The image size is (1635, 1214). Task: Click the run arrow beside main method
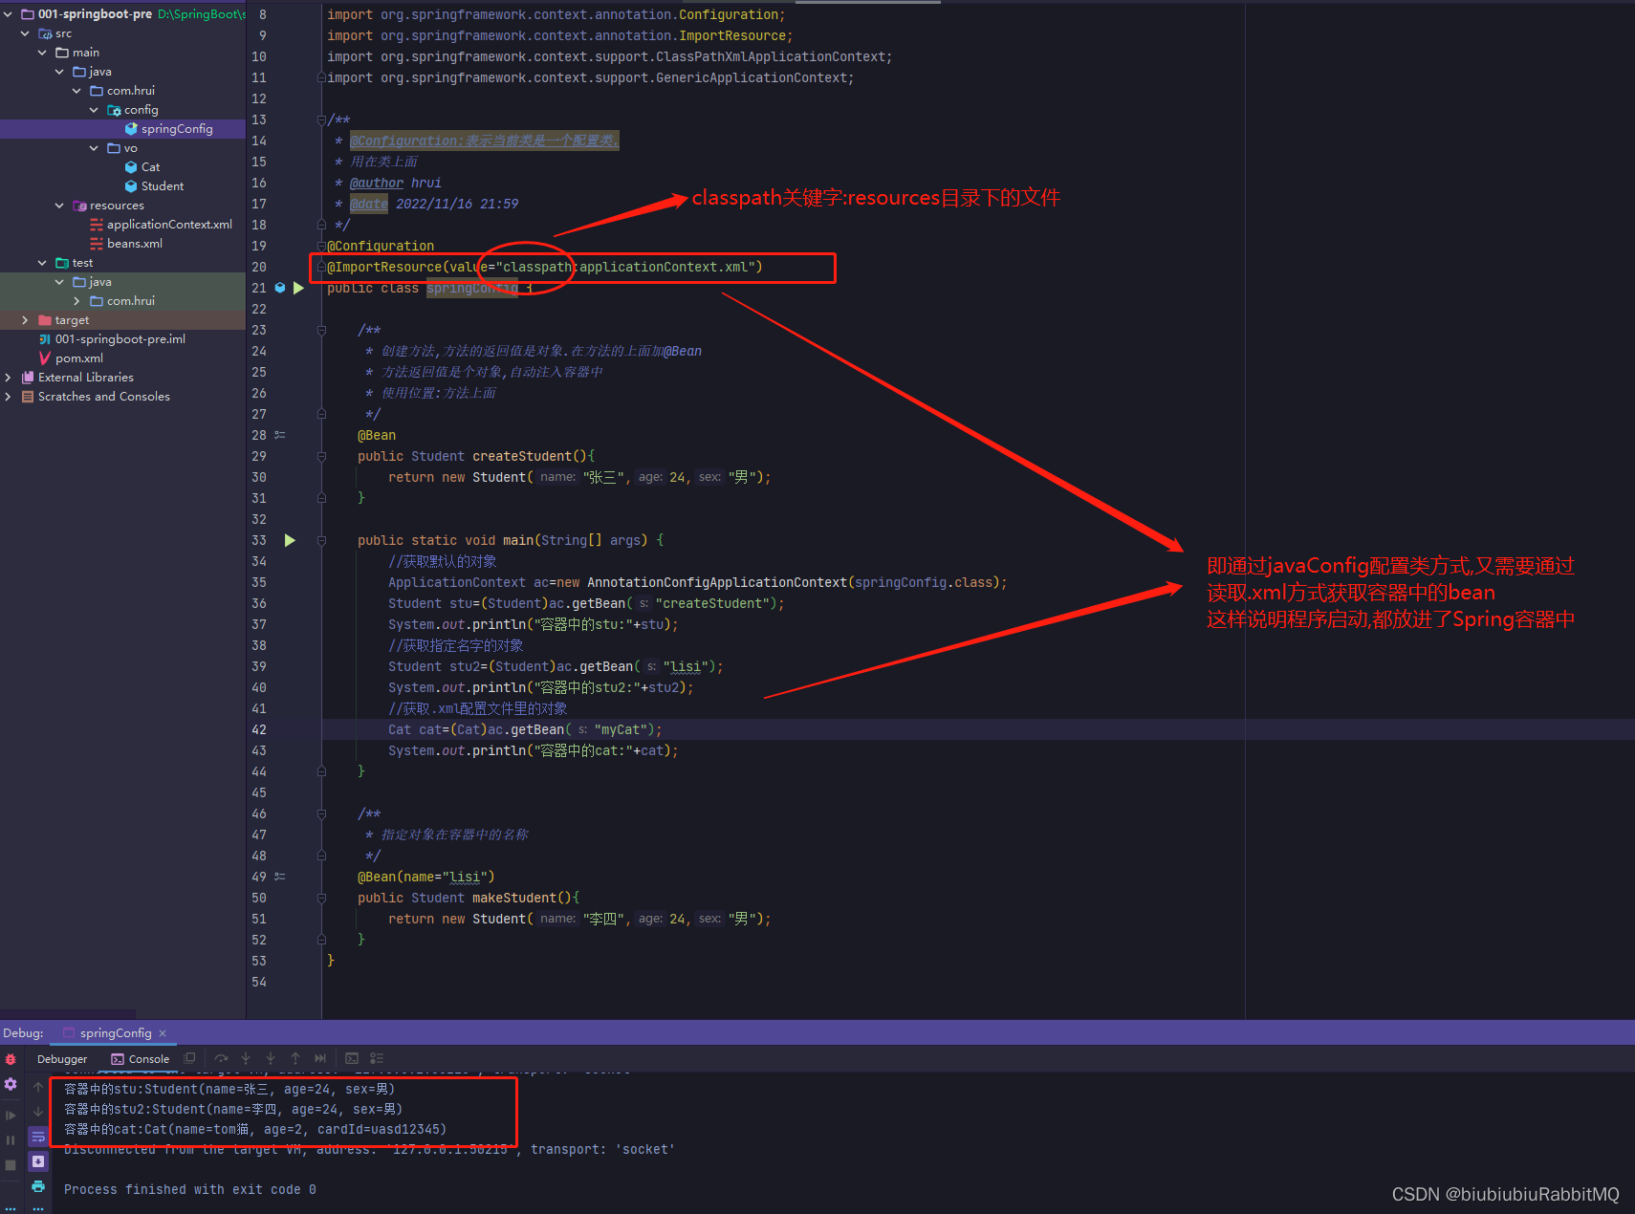[290, 540]
